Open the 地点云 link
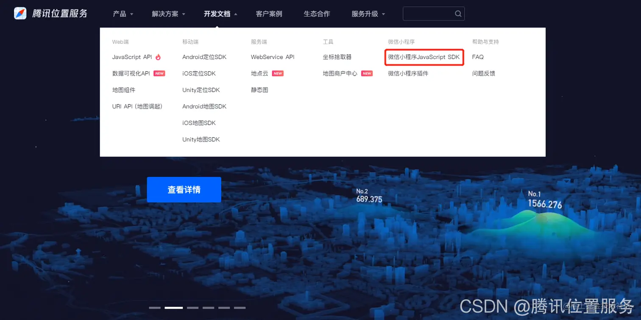 (259, 73)
